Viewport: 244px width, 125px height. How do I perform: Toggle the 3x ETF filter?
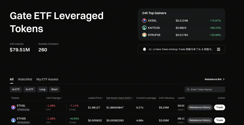pyautogui.click(x=16, y=90)
